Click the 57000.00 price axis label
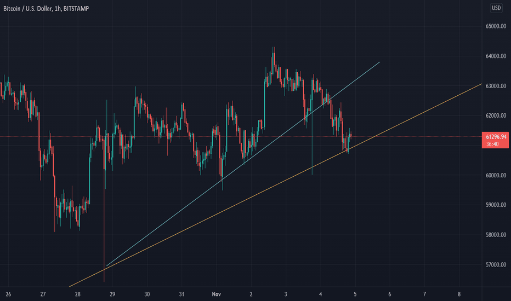This screenshot has width=511, height=301. pyautogui.click(x=496, y=265)
